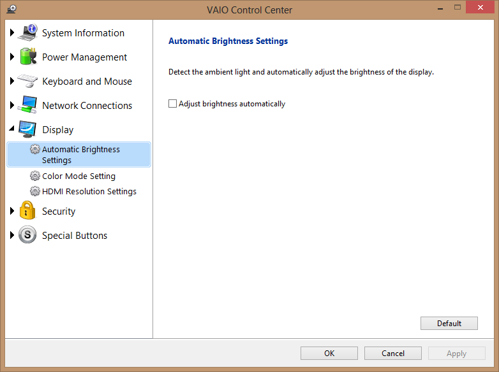Click gear icon beside Color Mode Setting
499x372 pixels.
click(35, 176)
